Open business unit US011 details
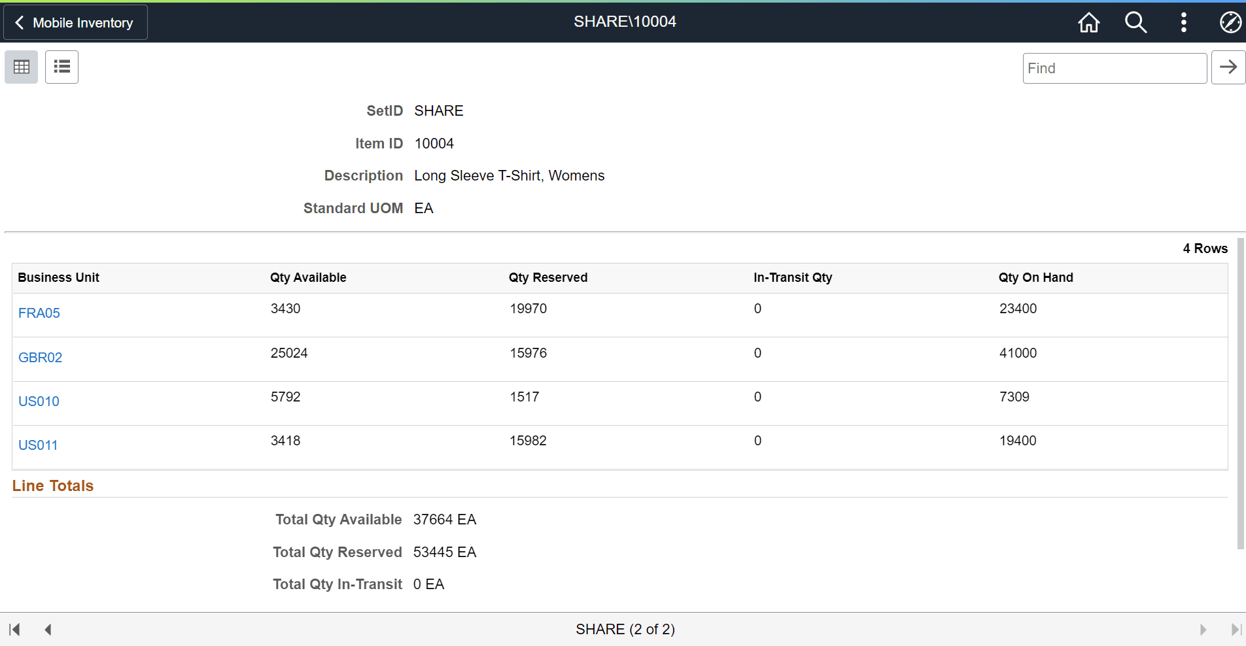The image size is (1246, 646). point(37,445)
